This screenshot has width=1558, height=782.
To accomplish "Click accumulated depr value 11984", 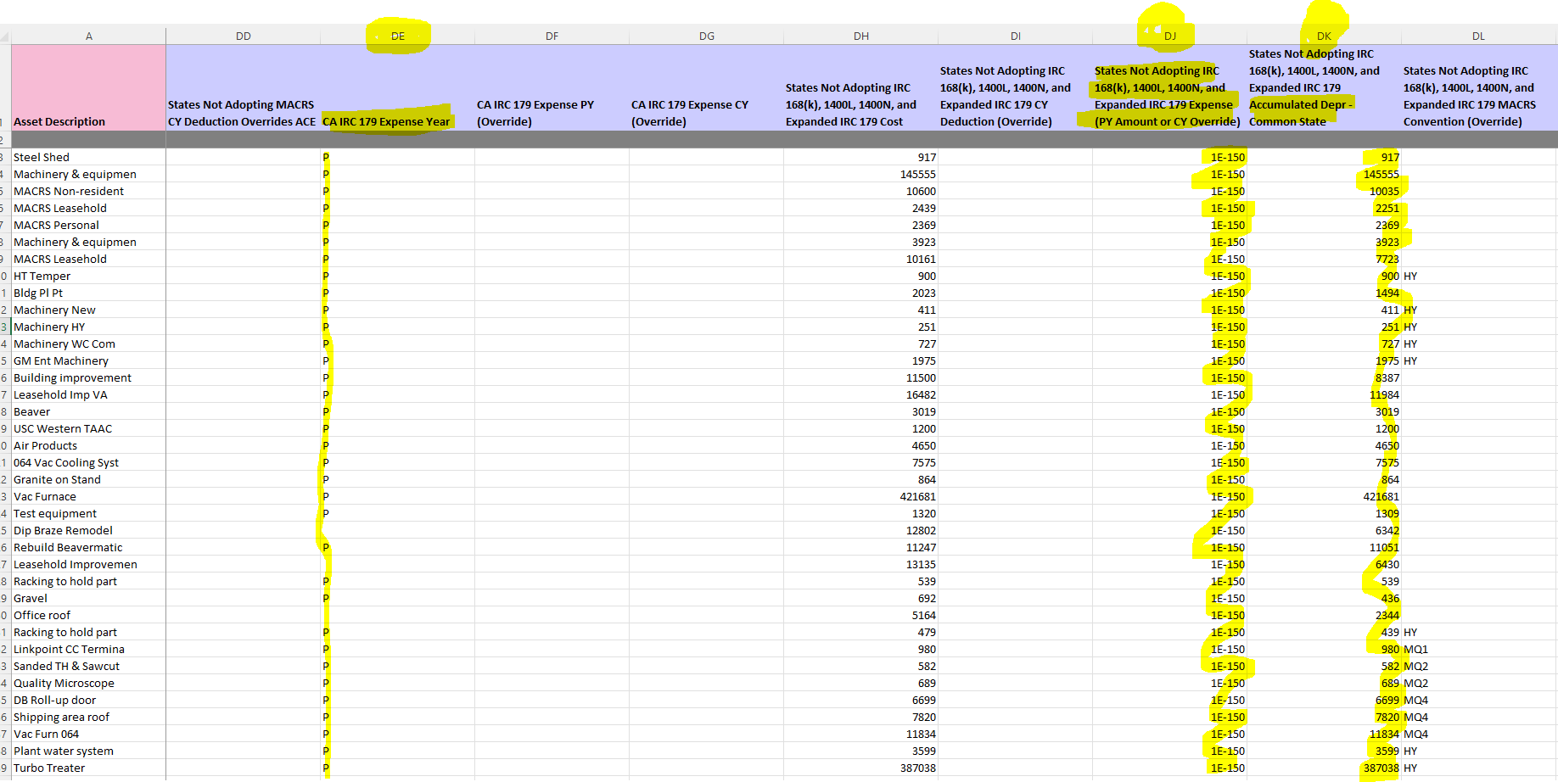I will coord(1324,394).
